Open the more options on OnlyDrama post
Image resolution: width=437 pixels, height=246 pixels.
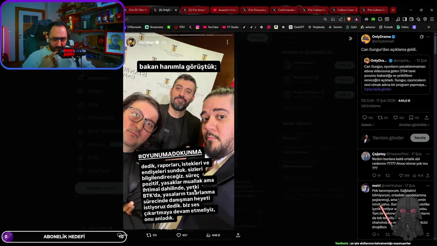point(428,37)
